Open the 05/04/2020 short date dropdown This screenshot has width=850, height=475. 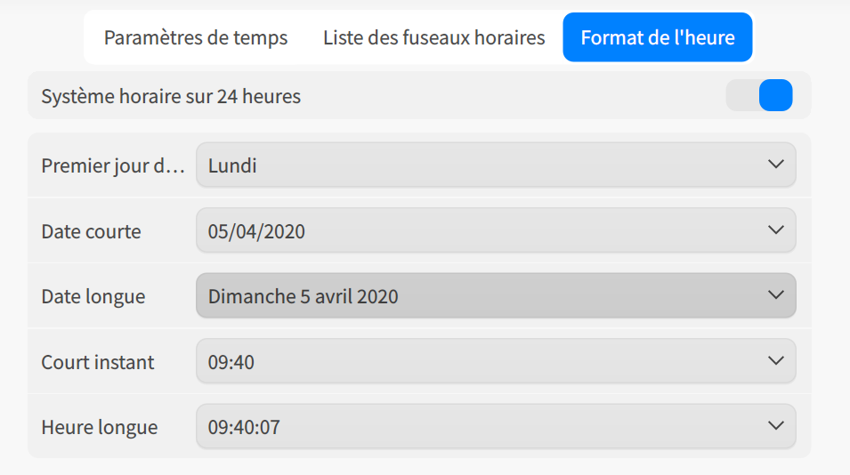click(496, 230)
